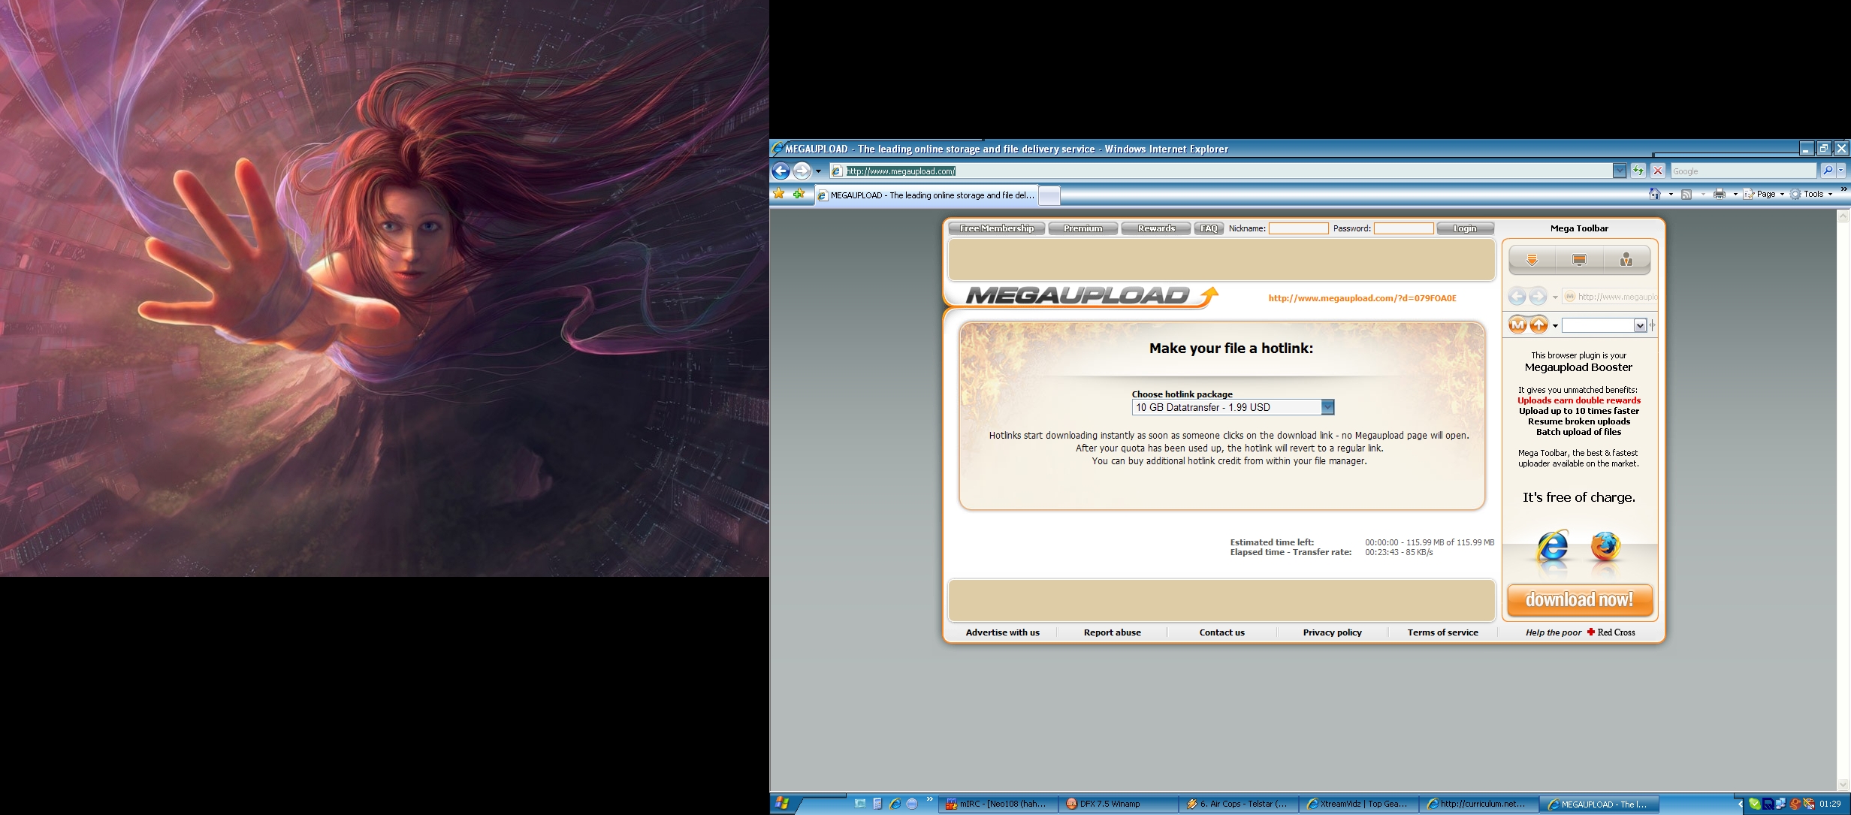1851x815 pixels.
Task: Open the Rewards tab
Action: pos(1155,228)
